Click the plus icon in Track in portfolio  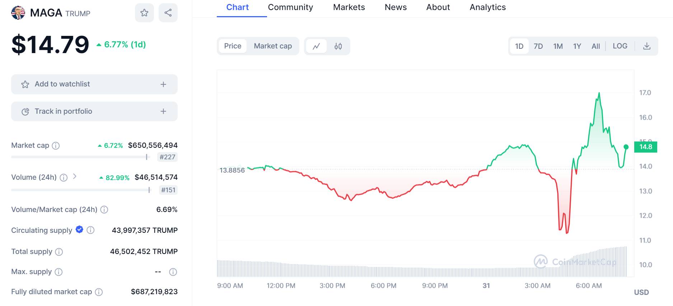163,111
